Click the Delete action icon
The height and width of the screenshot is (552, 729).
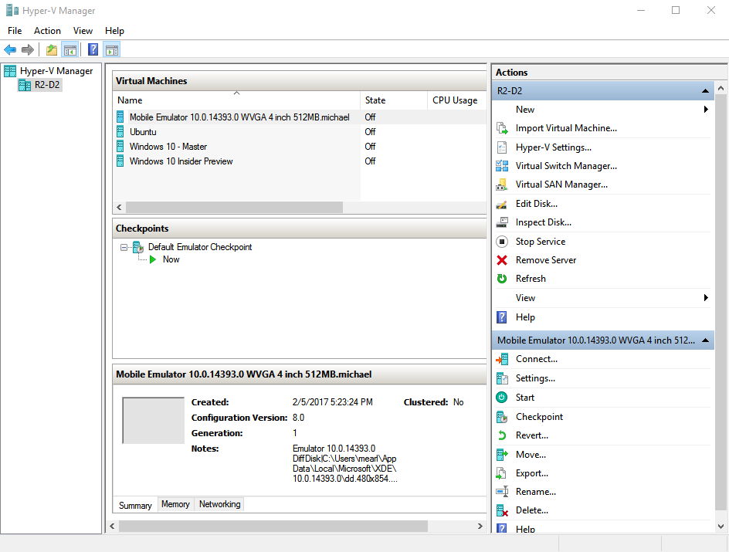(502, 510)
